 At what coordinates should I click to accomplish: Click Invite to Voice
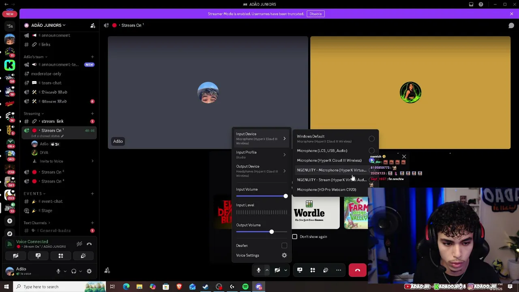click(51, 161)
